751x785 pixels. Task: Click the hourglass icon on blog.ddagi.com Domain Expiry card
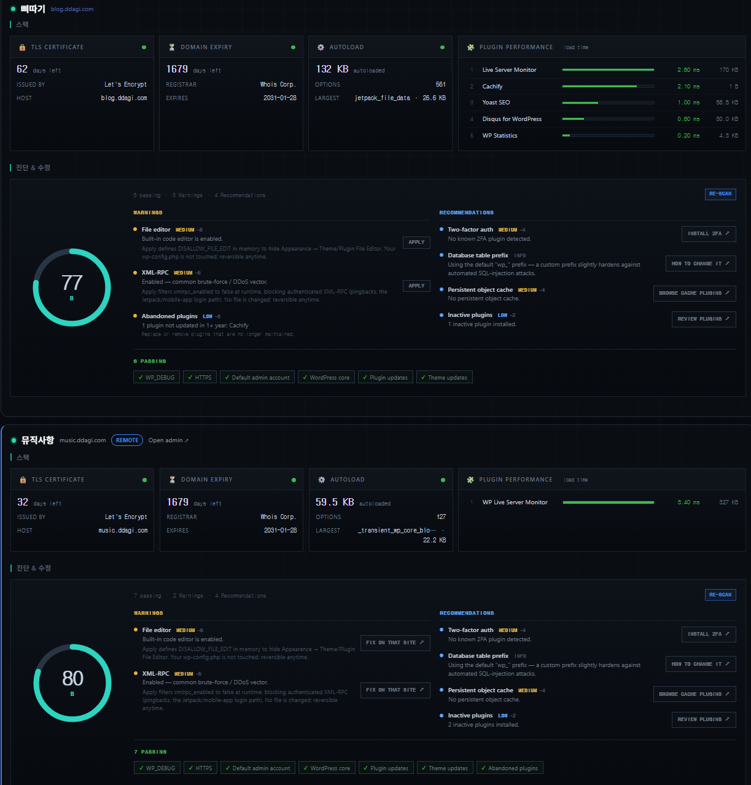(x=172, y=47)
